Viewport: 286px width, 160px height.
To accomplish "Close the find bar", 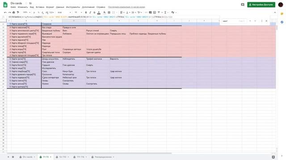I will [266, 21].
